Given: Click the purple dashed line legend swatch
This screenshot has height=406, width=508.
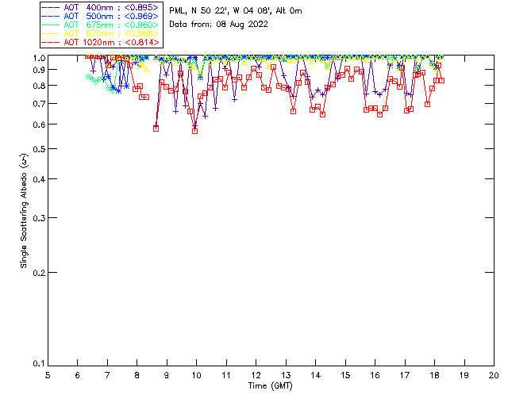Looking at the screenshot, I should 51,7.
